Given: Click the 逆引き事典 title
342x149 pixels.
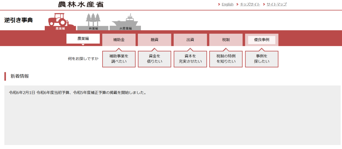Looking at the screenshot, I should [x=19, y=20].
